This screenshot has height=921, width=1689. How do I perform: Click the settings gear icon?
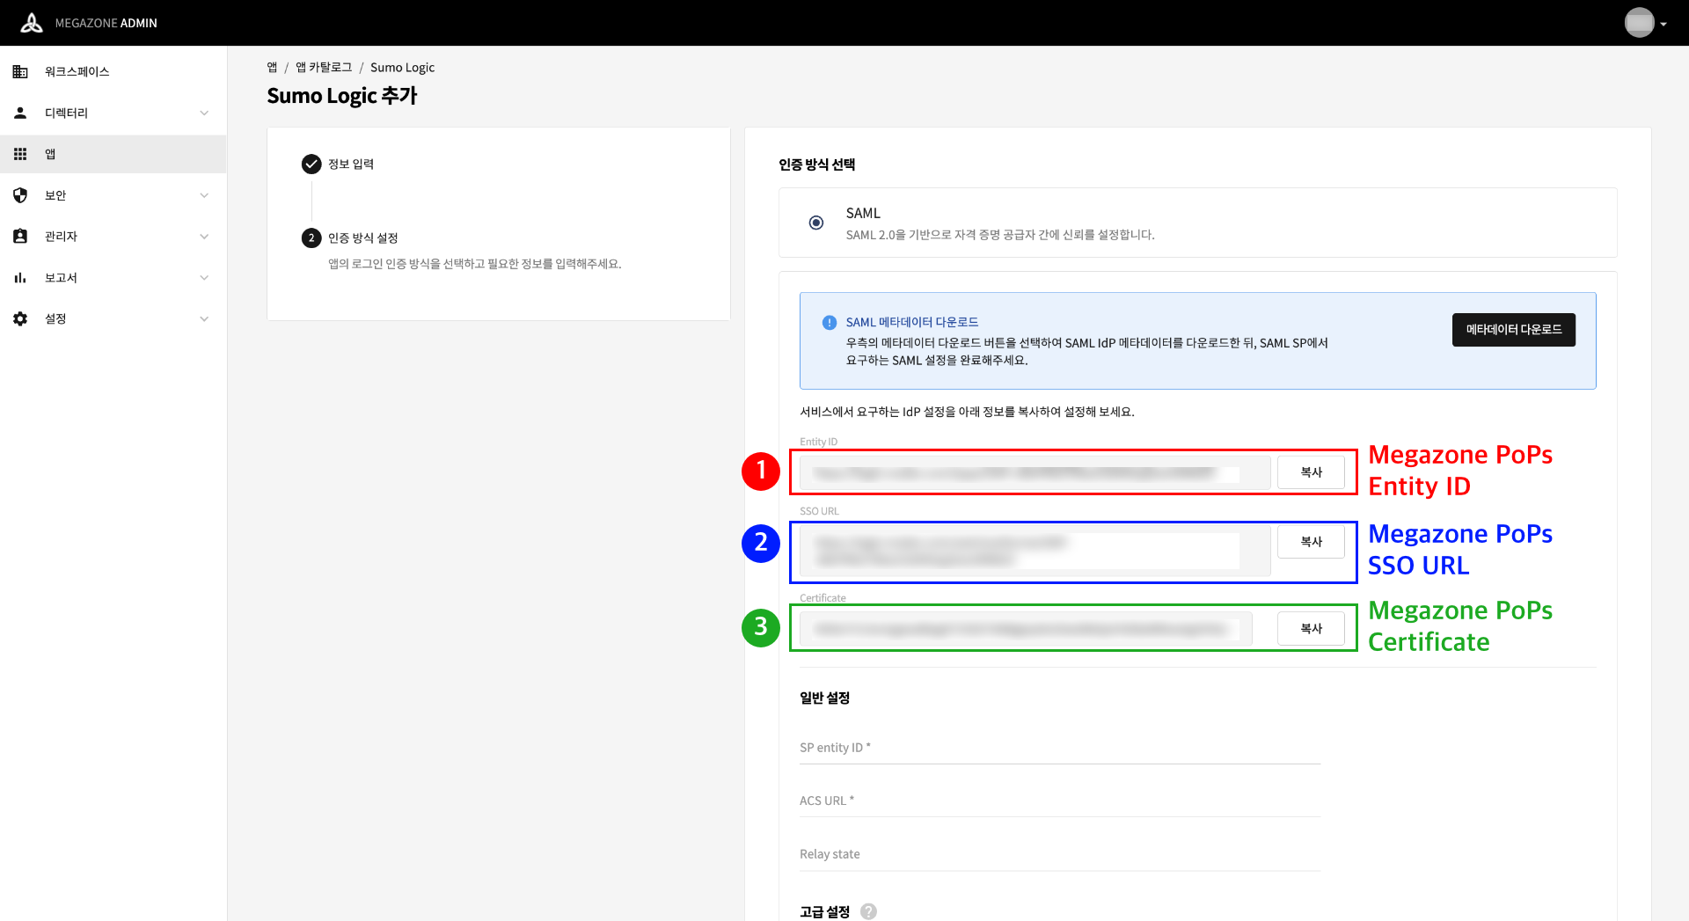pos(20,318)
